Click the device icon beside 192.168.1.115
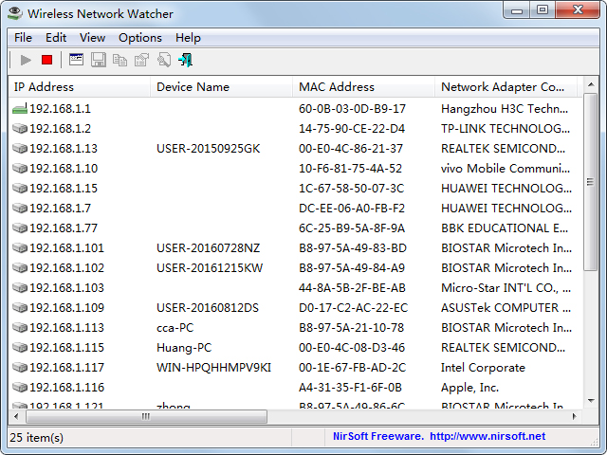The height and width of the screenshot is (455, 607). [20, 348]
